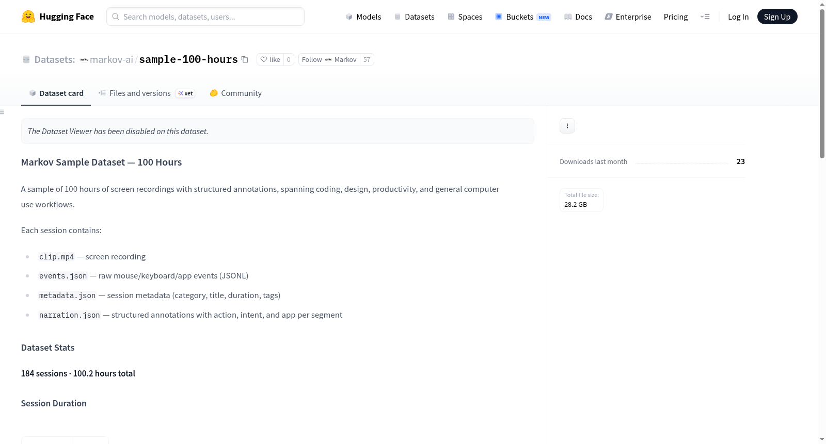Click the Total file size 28.2 GB box

[x=582, y=200]
